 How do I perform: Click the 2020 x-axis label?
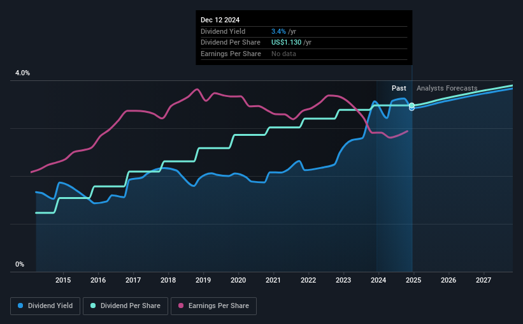(238, 280)
